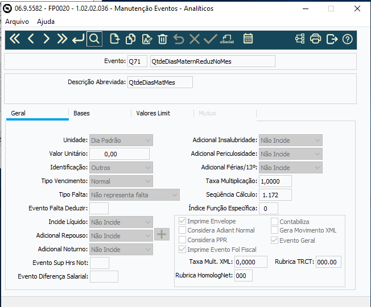This screenshot has width=371, height=307.
Task: Toggle the Gera Movimento XML checkbox
Action: point(274,230)
